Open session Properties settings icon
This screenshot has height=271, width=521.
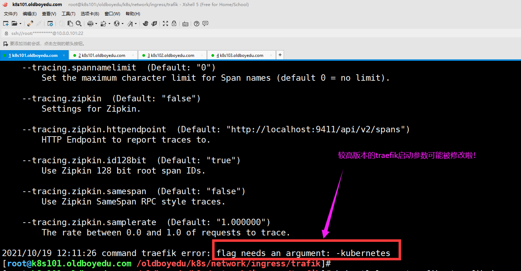click(x=50, y=24)
